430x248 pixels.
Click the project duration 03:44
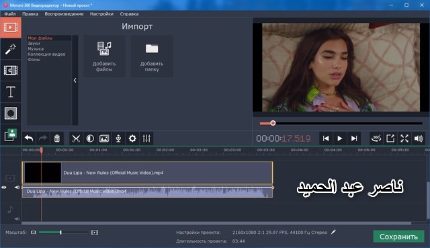pos(239,241)
